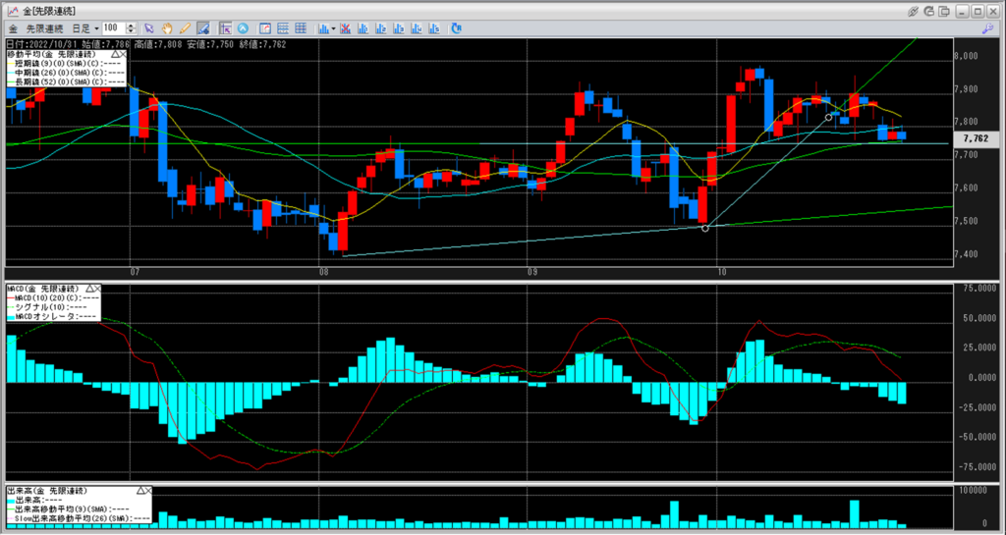This screenshot has width=1006, height=535.
Task: Select chart template 2 icon
Action: pos(380,28)
